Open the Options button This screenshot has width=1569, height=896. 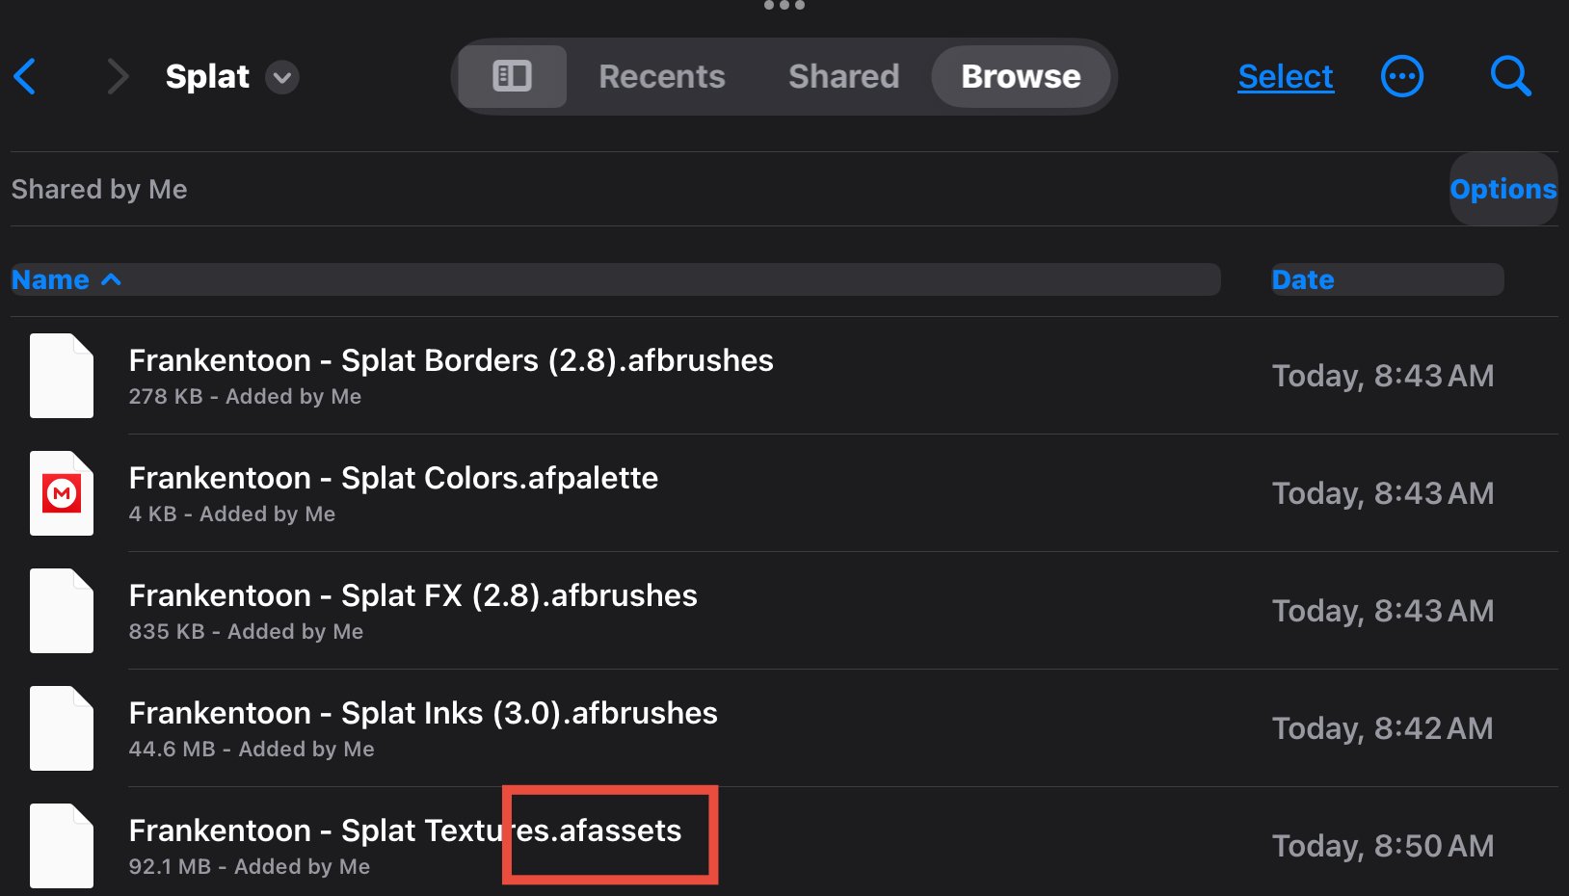coord(1503,189)
